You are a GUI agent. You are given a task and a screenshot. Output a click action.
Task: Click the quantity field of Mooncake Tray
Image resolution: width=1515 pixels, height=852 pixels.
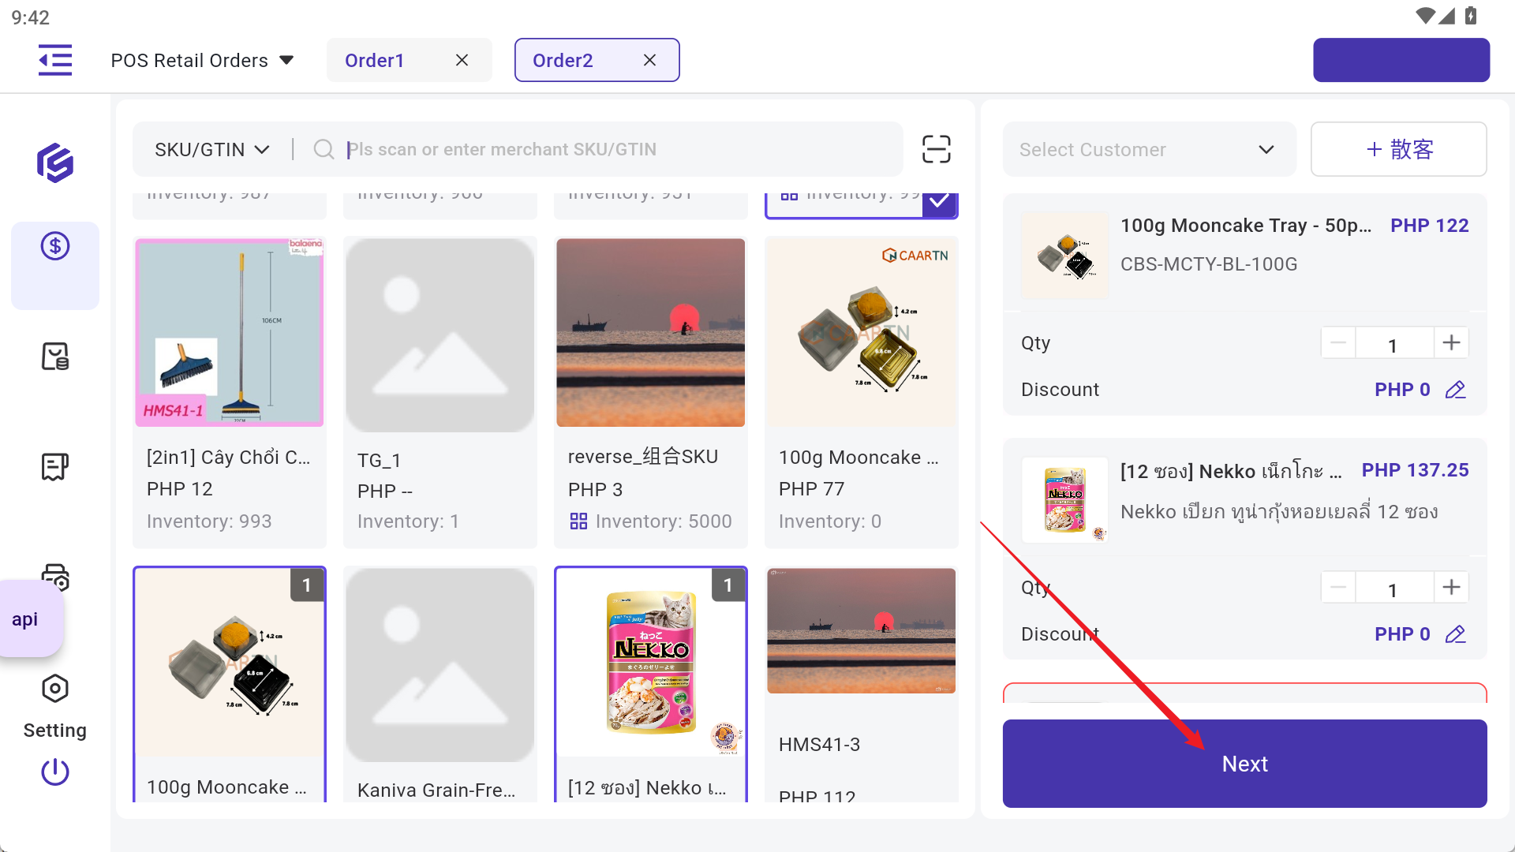[x=1393, y=345]
